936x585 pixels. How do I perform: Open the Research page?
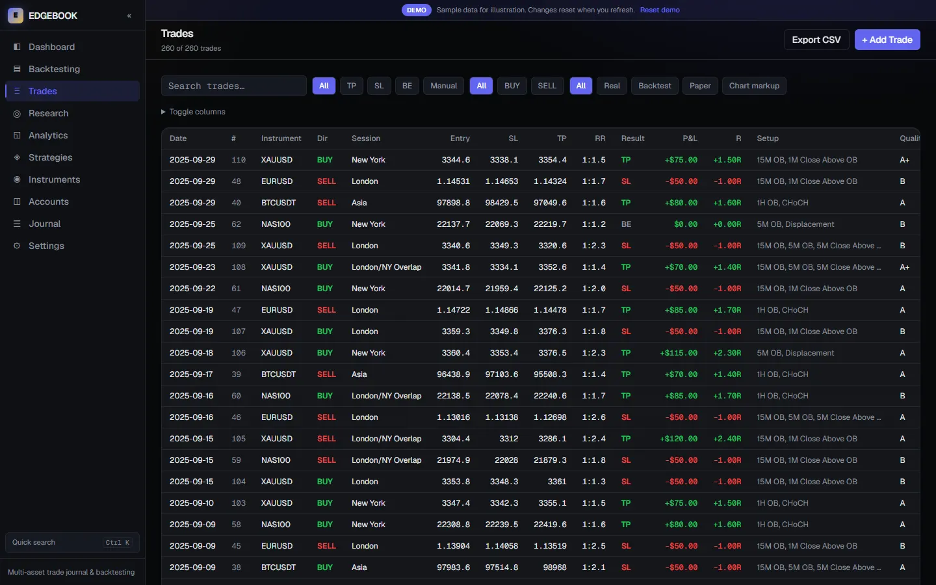(72, 113)
